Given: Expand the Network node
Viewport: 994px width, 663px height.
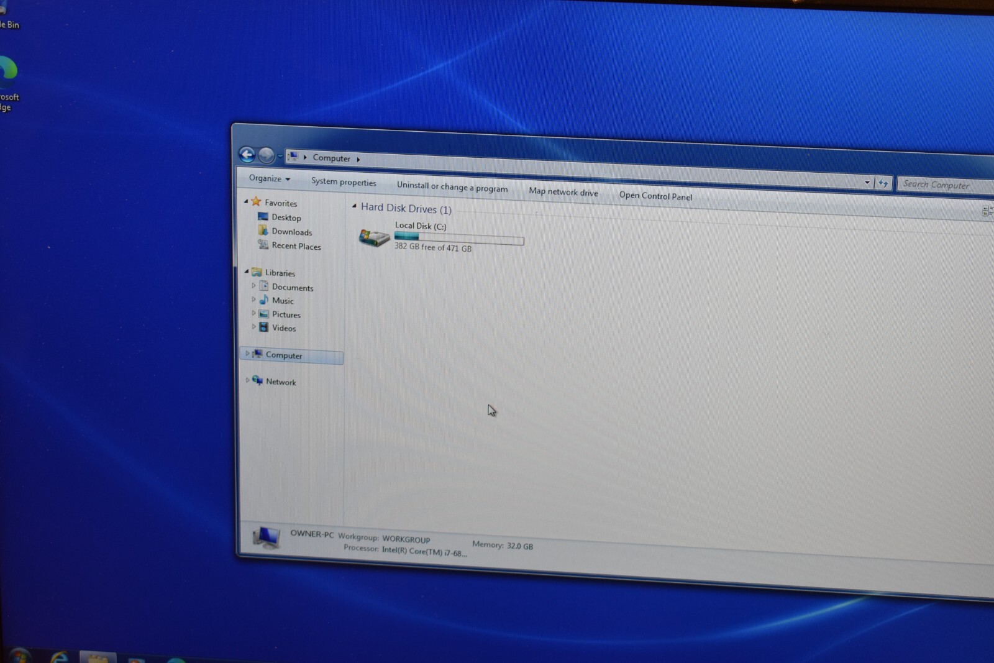Looking at the screenshot, I should [247, 380].
